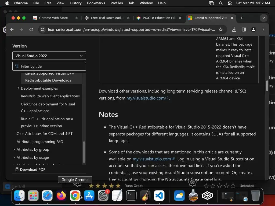Screen dimensions: 275x206
Task: Open Run a C++ -clr application article
Action: coord(47,122)
